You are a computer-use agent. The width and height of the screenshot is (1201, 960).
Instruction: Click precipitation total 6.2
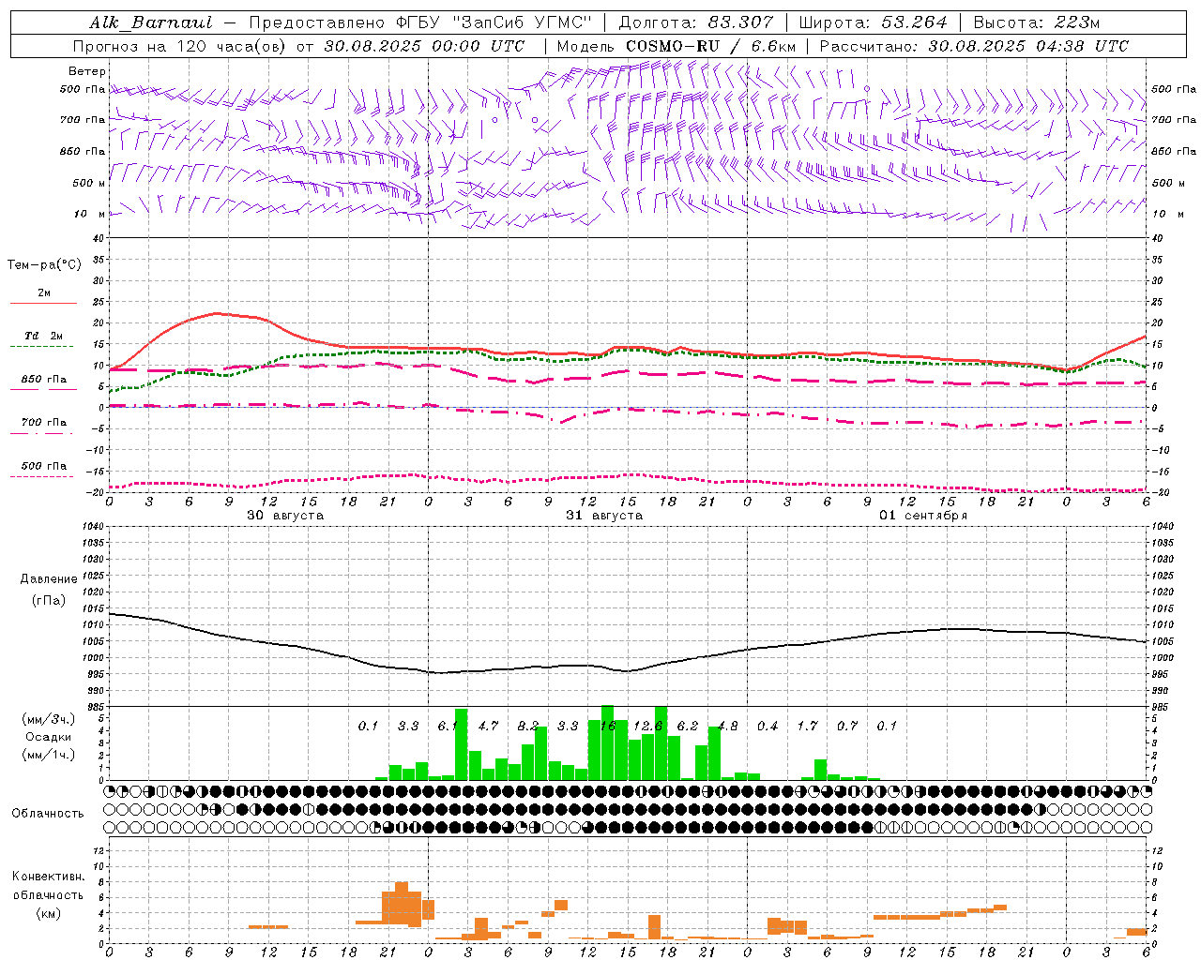(688, 726)
